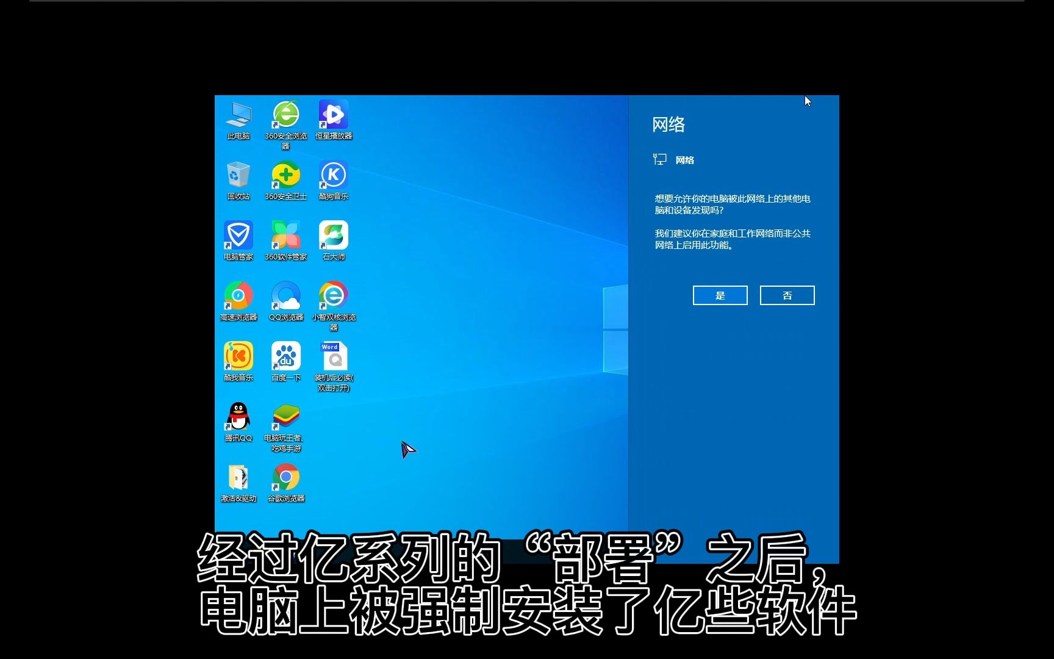
Task: Launch 腾讯QQ penguin icon
Action: [238, 423]
